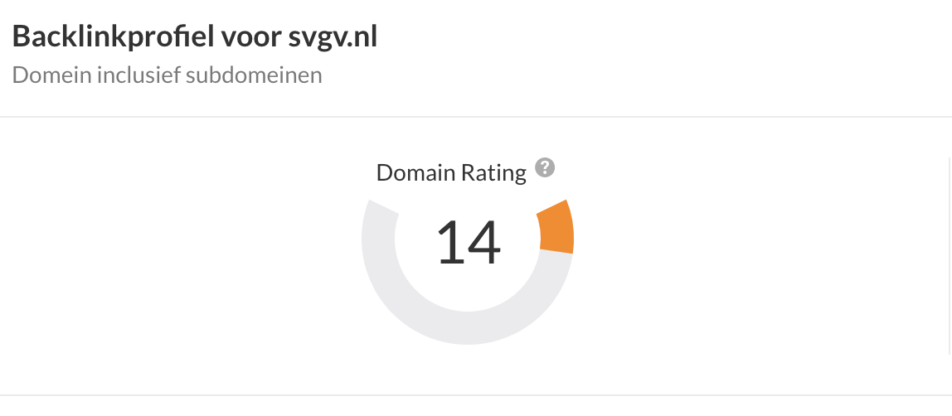The image size is (952, 416).
Task: Click the orange segment of the rating gauge
Action: tap(556, 226)
